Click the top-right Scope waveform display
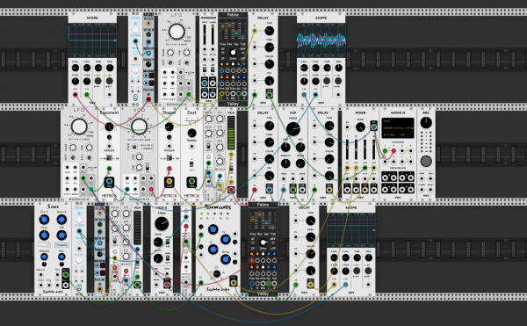Screen dimensions: 527x326 [321, 39]
